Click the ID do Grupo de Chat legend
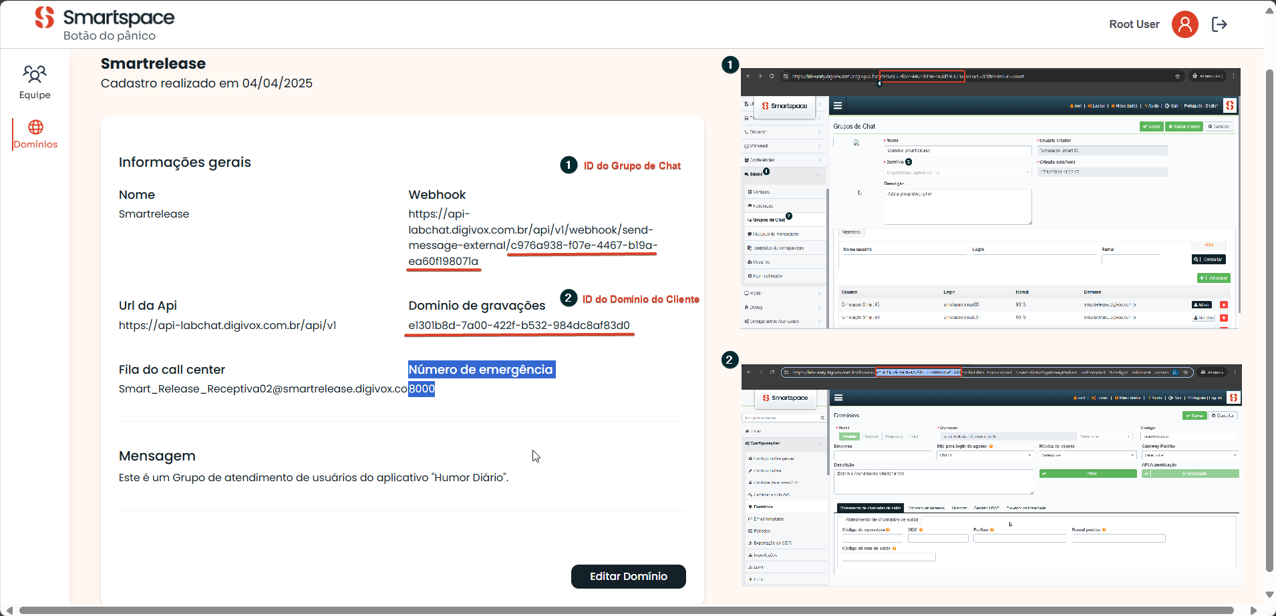The image size is (1276, 616). pyautogui.click(x=632, y=166)
